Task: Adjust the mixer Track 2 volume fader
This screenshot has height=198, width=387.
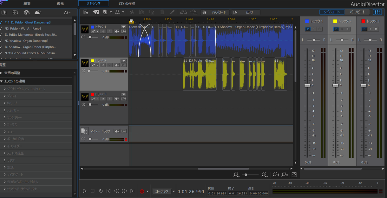Action: point(335,85)
